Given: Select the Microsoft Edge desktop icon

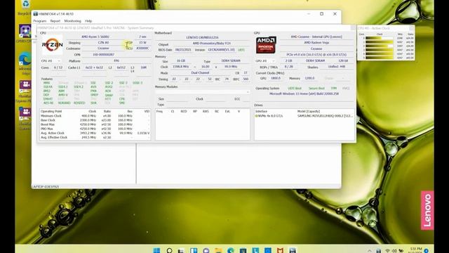Looking at the screenshot, I should (25, 59).
